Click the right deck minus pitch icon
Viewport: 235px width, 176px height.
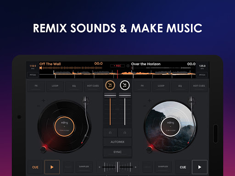point(145,106)
